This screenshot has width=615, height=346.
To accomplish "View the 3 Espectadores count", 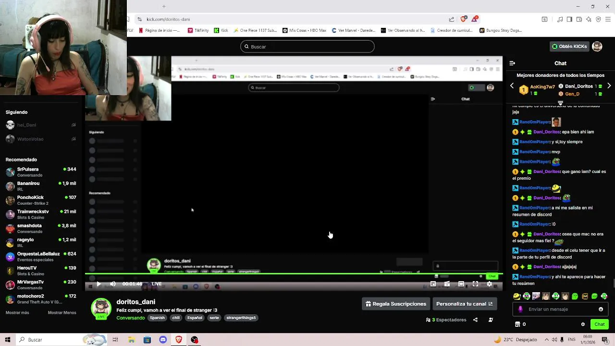I will 446,320.
